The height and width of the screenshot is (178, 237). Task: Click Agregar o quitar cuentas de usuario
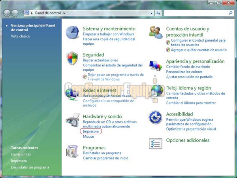point(199,50)
